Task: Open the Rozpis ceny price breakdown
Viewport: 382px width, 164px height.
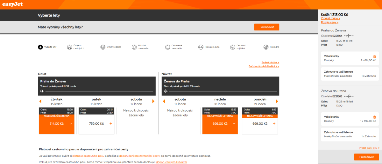Action: [x=329, y=23]
